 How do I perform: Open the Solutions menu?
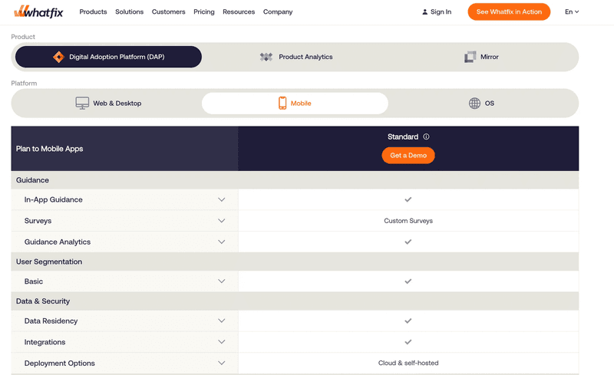[x=129, y=12]
